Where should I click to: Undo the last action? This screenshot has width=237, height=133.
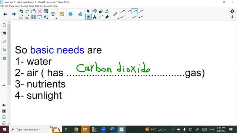pyautogui.click(x=21, y=11)
